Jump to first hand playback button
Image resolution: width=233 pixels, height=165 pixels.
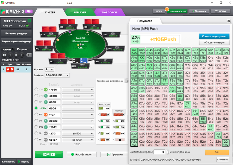pyautogui.click(x=4, y=55)
